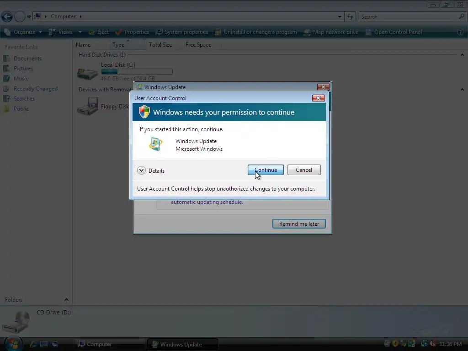Open Documents in Favorite Links
The height and width of the screenshot is (351, 468).
pyautogui.click(x=22, y=58)
